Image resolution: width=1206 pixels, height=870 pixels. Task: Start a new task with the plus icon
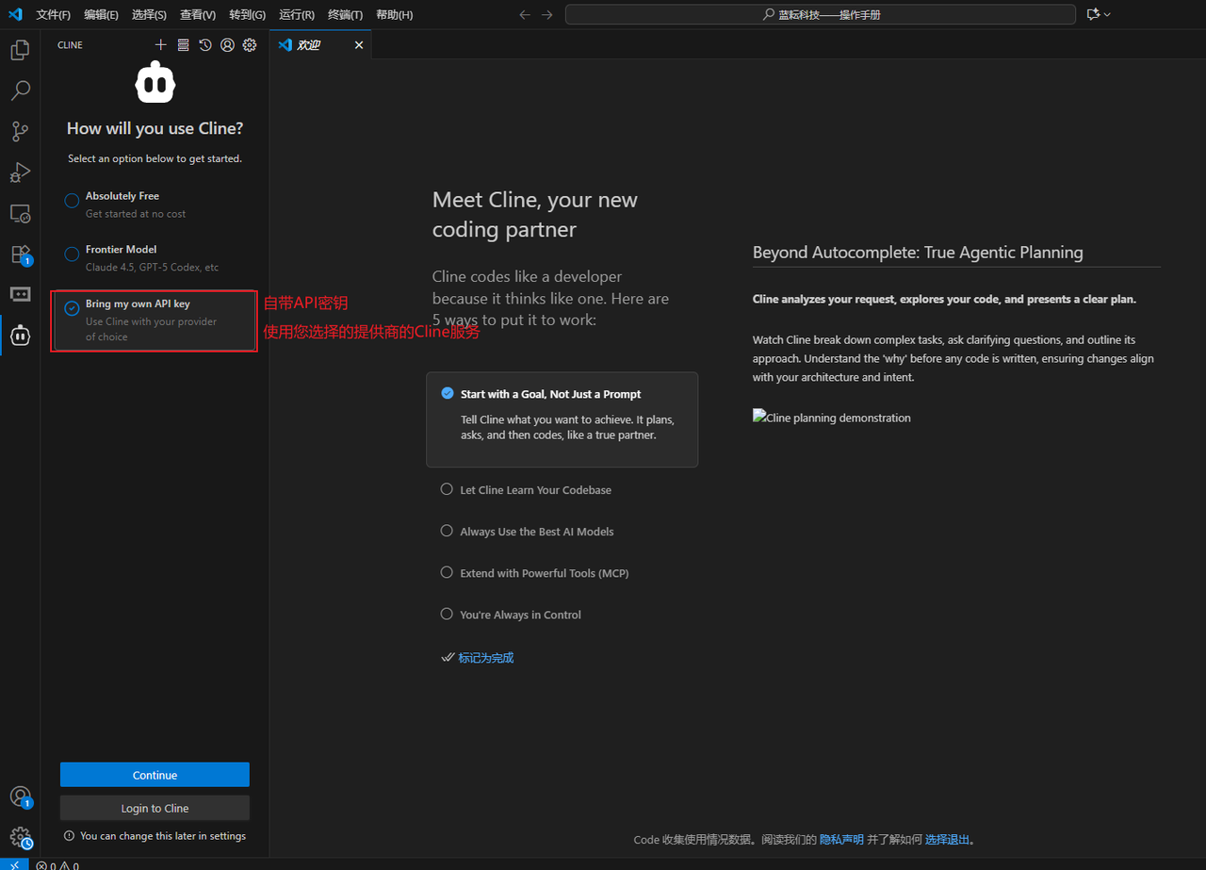(160, 45)
